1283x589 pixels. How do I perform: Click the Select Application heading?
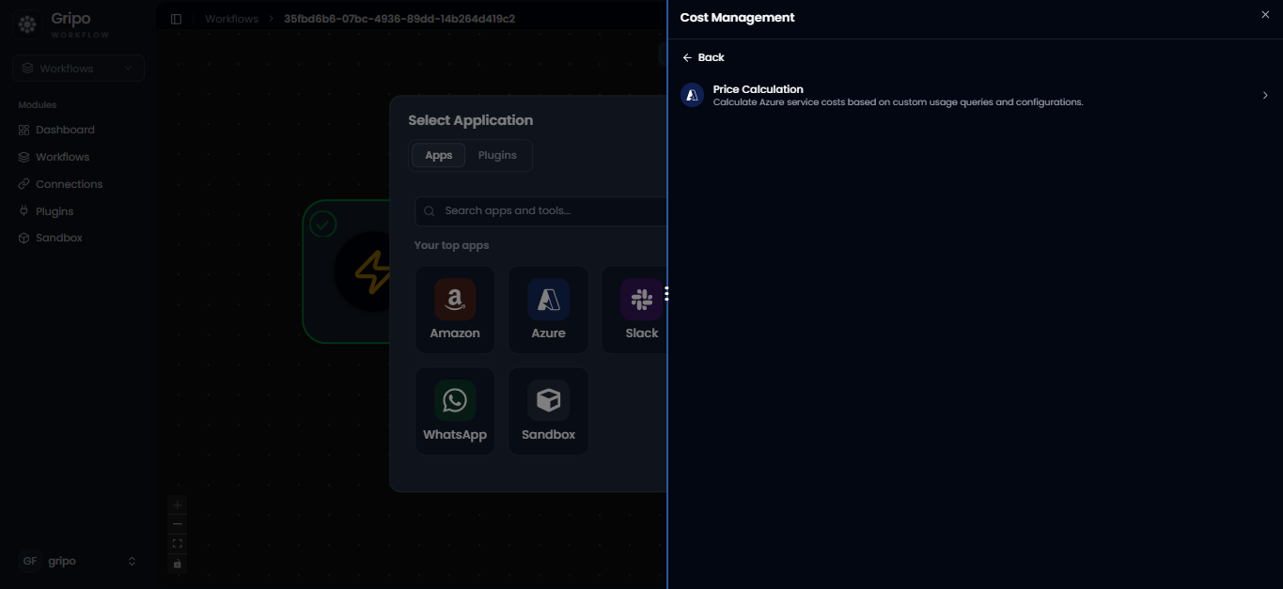pos(470,120)
